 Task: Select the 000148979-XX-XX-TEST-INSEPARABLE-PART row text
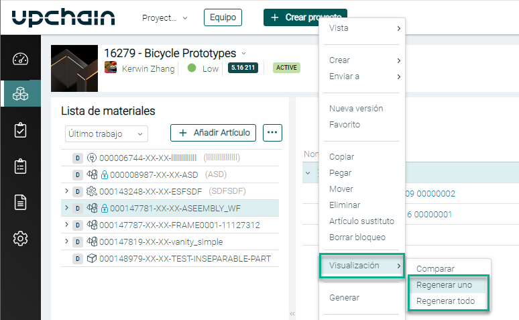[185, 259]
